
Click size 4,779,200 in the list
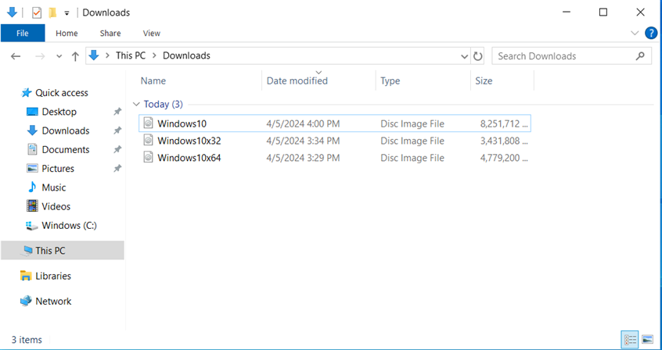tap(504, 158)
